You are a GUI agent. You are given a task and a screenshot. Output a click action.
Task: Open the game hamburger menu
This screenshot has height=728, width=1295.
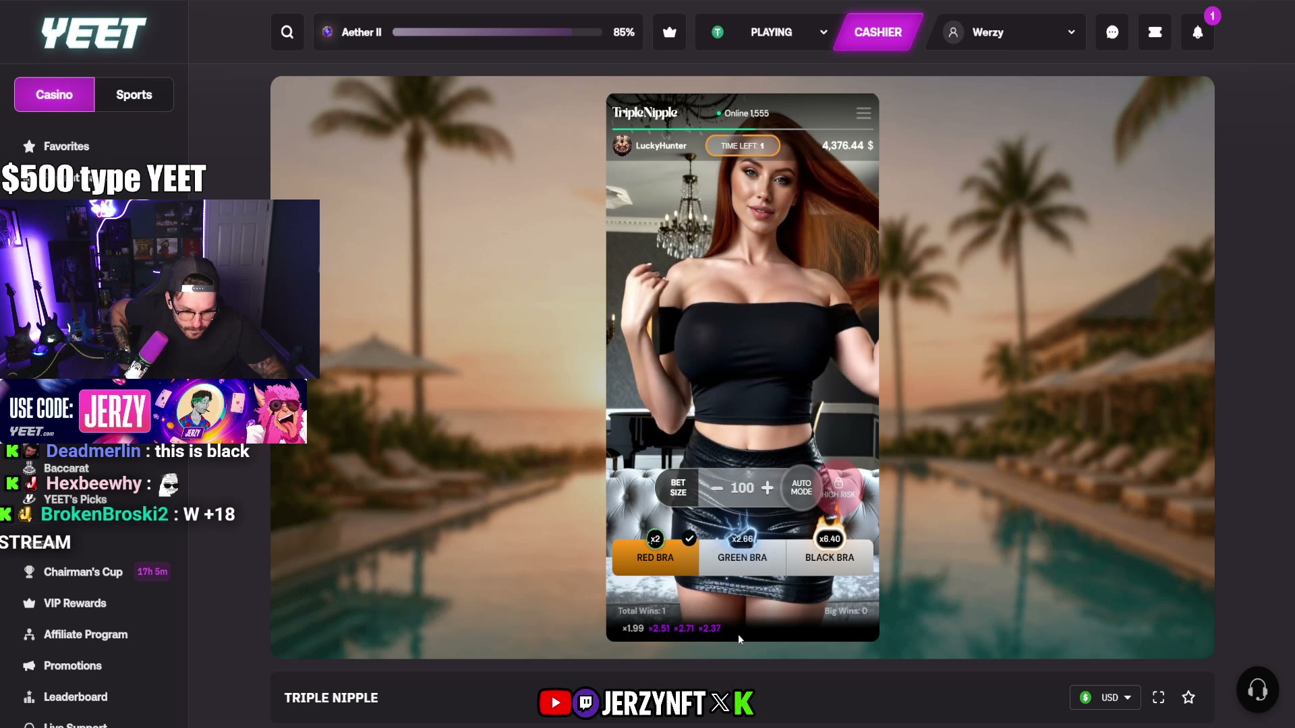coord(863,113)
